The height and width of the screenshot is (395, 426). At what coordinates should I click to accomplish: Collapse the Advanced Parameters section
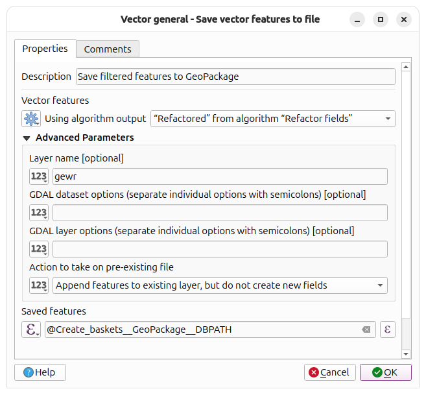click(x=27, y=138)
